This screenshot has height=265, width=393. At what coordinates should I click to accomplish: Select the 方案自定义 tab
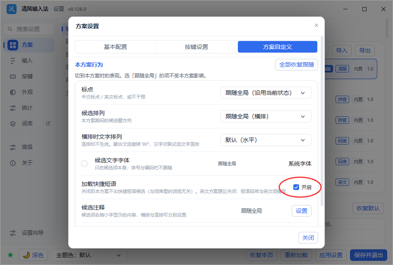[x=278, y=47]
